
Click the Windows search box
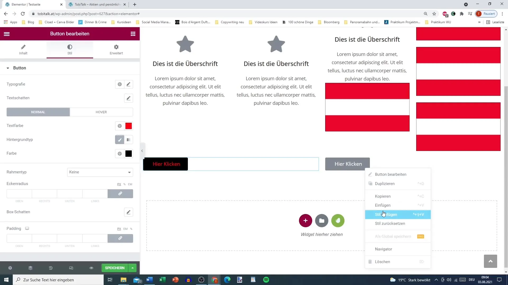click(58, 280)
